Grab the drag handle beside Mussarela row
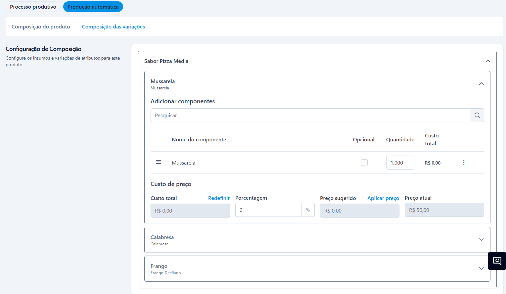 click(x=159, y=162)
